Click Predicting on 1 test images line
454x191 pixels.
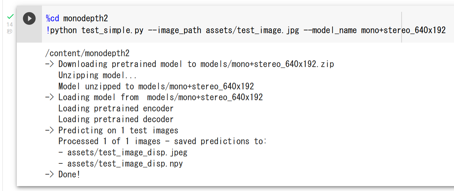pyautogui.click(x=112, y=131)
